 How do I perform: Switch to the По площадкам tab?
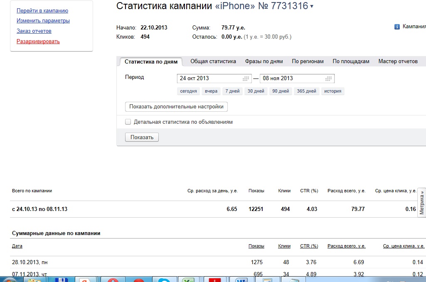coord(351,61)
